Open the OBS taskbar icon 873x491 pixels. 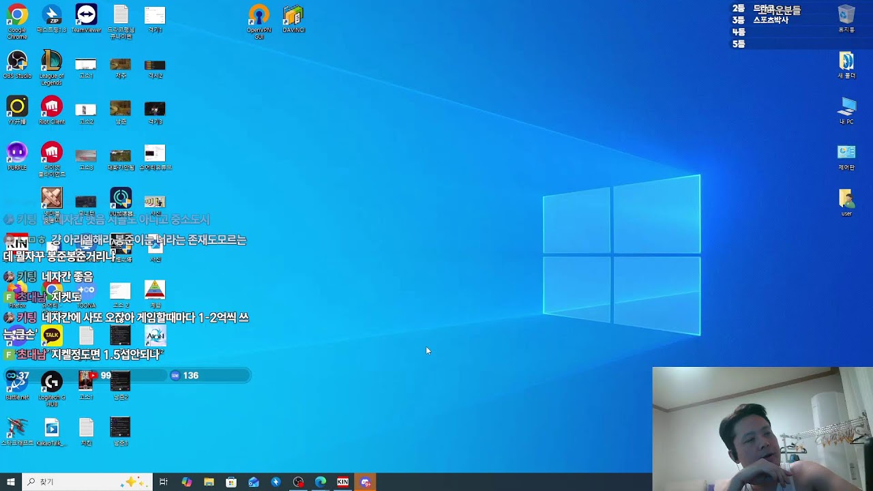(298, 482)
